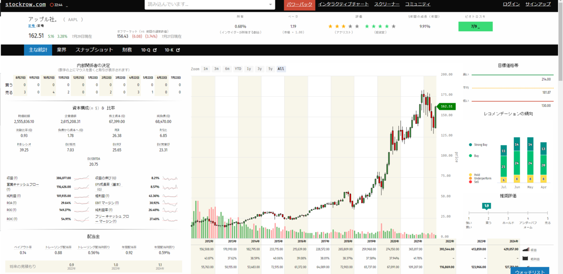Set chart zoom to 6m

point(227,69)
